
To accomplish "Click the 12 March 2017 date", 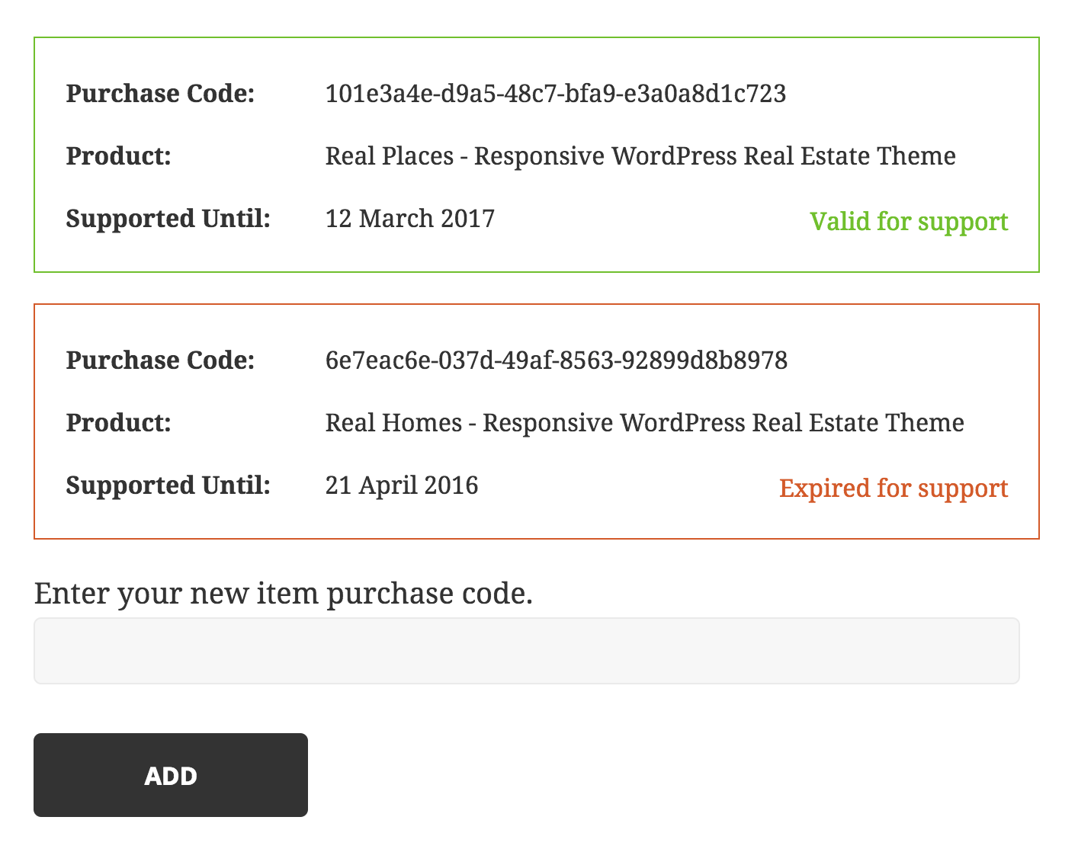I will [410, 219].
